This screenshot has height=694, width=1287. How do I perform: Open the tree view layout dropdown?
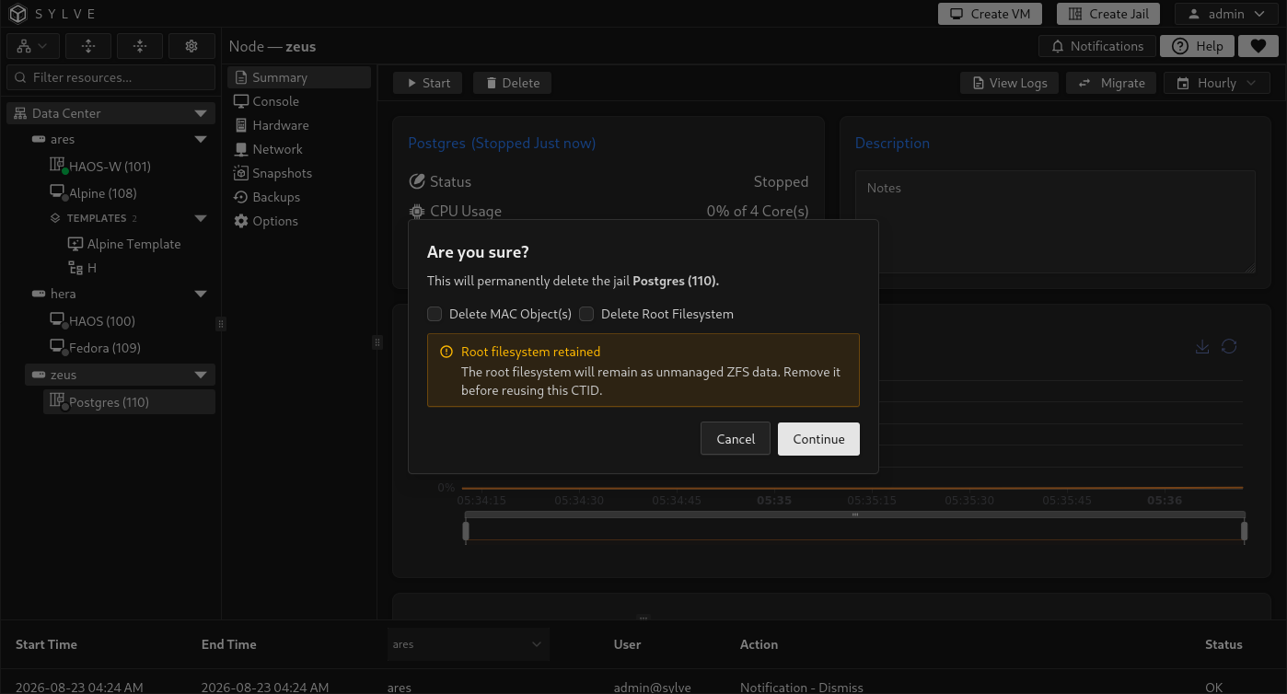pos(33,46)
